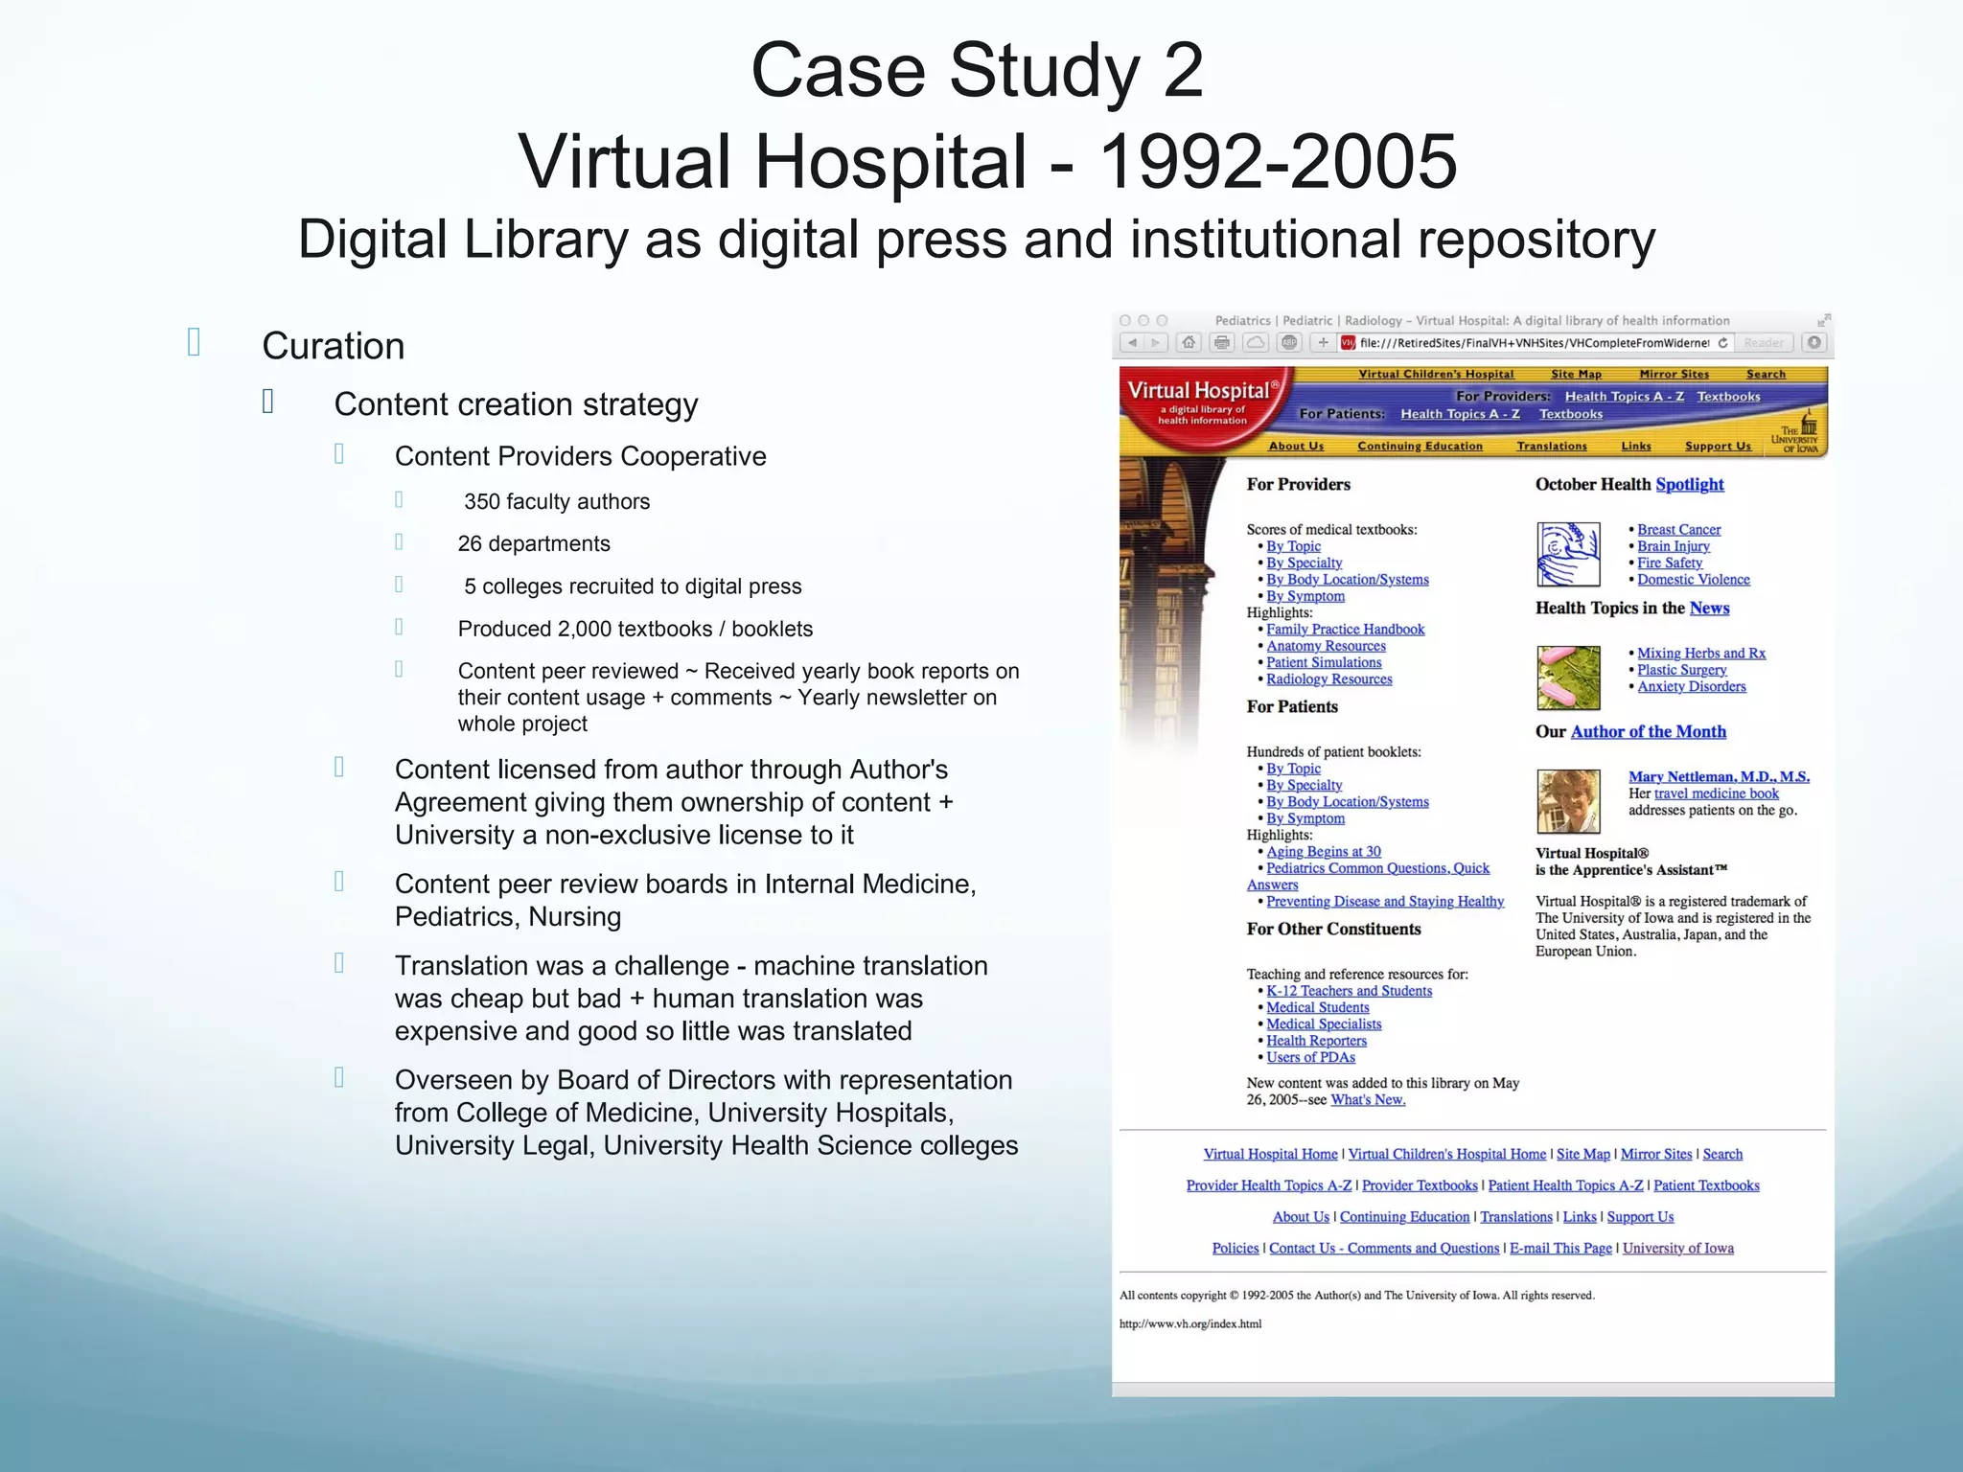Click the Reader button in address bar
The width and height of the screenshot is (1963, 1472).
tap(1765, 343)
